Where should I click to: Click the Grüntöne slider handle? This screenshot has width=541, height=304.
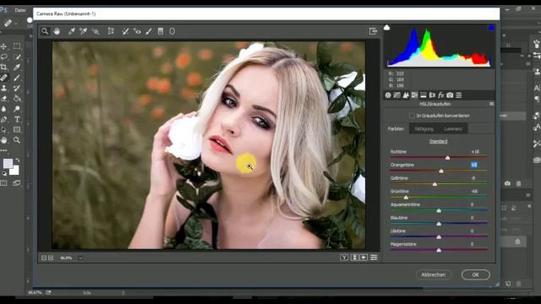tap(406, 198)
